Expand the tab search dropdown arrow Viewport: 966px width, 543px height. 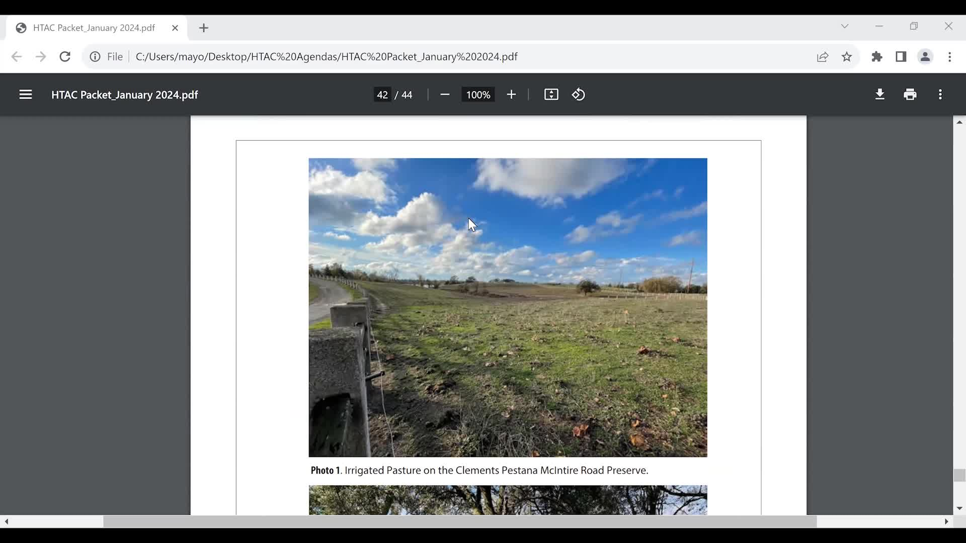coord(845,26)
